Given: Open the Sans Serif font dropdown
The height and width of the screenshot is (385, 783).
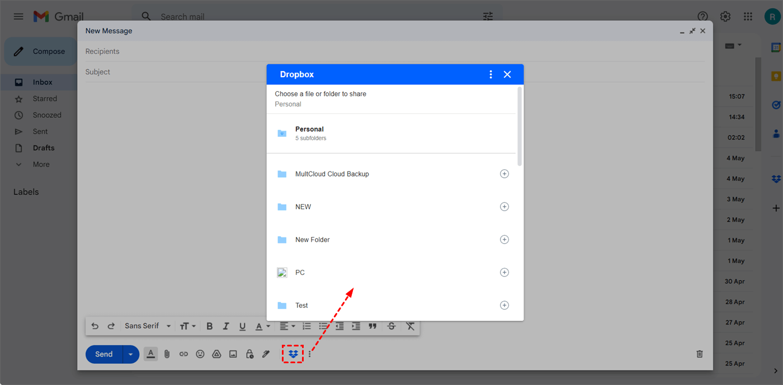Looking at the screenshot, I should click(147, 326).
